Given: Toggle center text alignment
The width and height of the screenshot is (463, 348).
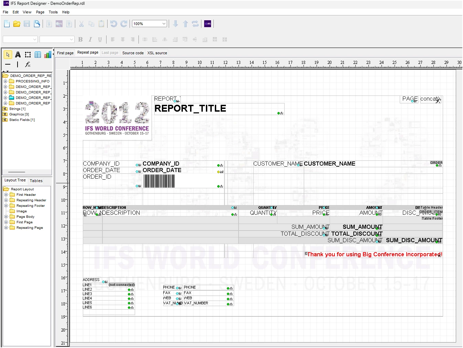Looking at the screenshot, I should pos(123,40).
